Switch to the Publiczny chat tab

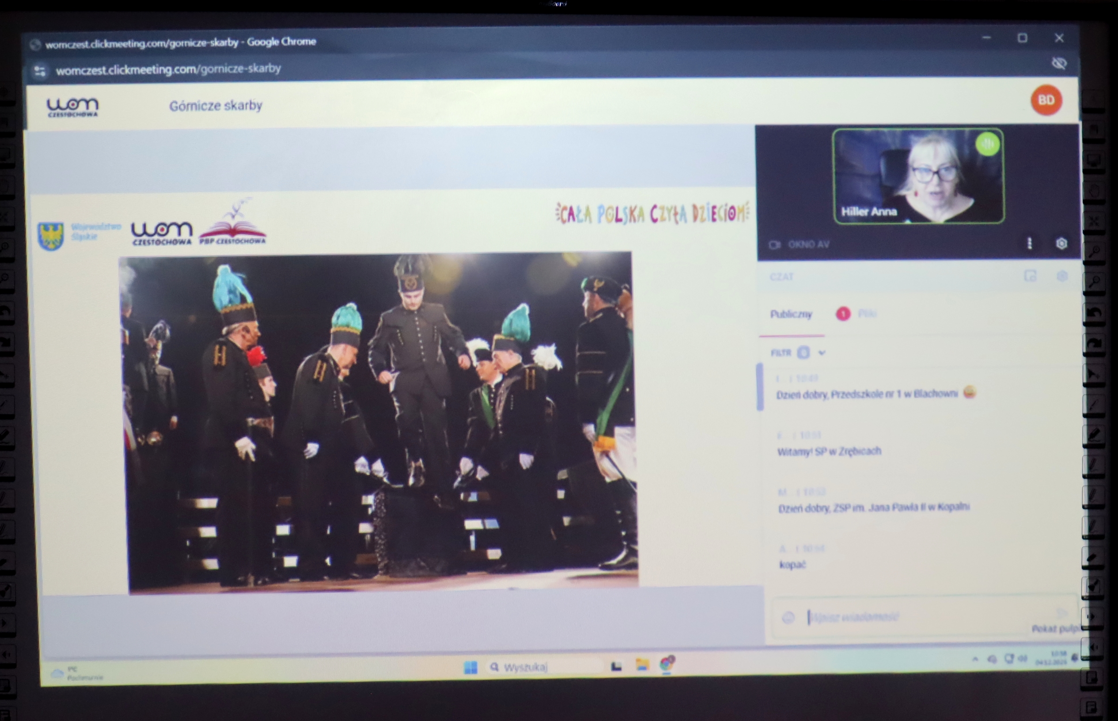[791, 314]
